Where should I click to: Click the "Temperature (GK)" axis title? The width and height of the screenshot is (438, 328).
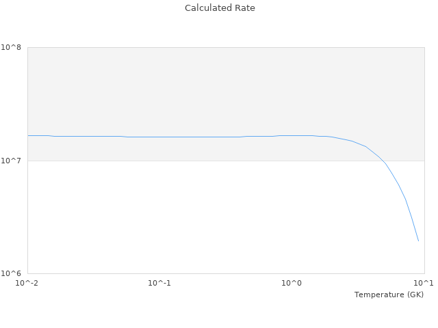tap(389, 295)
